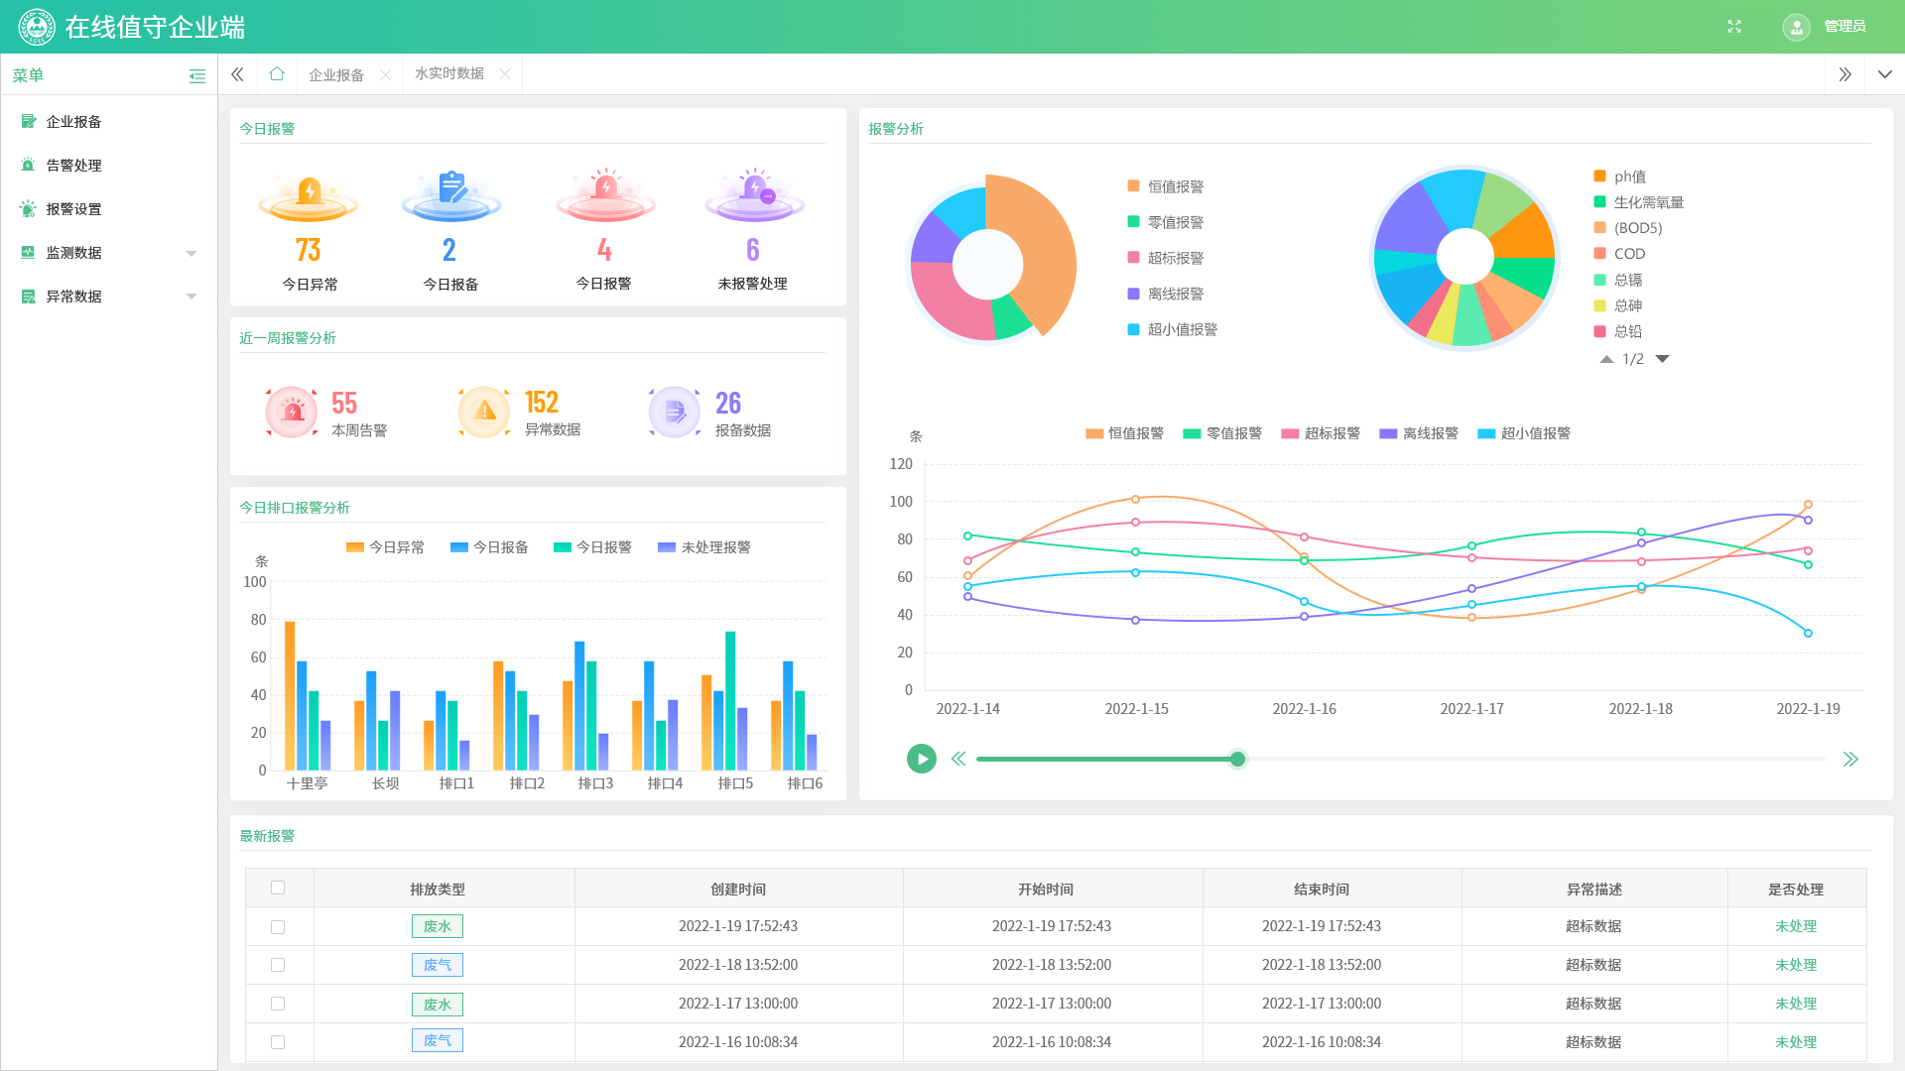Toggle 超小值报警 line chart legend
The height and width of the screenshot is (1071, 1905).
point(1524,433)
